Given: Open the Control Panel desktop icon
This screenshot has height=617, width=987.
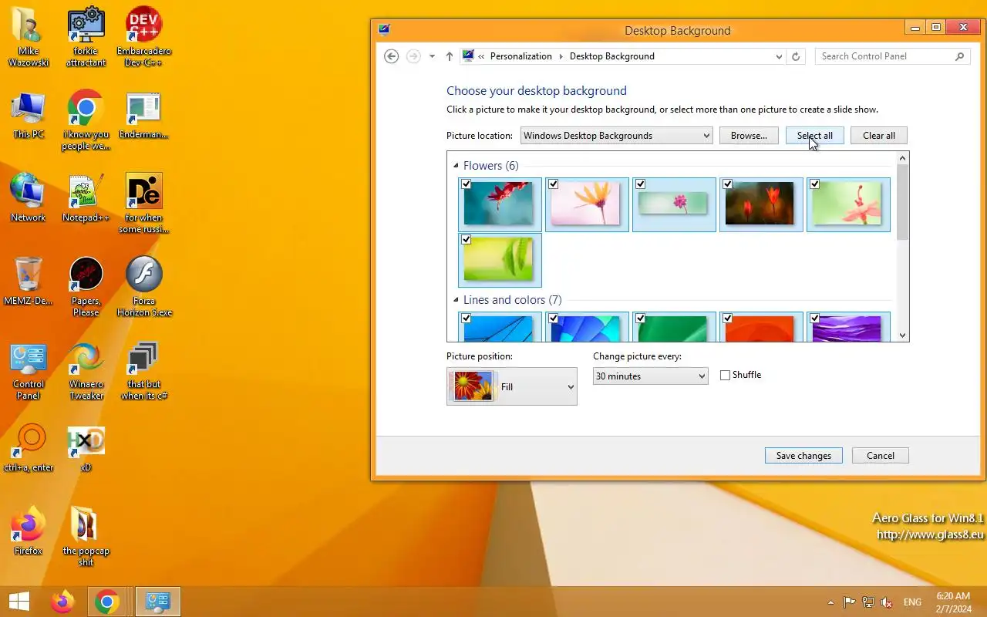Looking at the screenshot, I should point(28,370).
